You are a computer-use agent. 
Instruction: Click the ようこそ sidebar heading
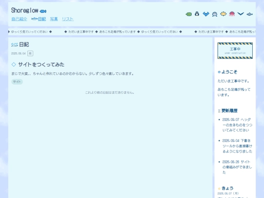[229, 72]
